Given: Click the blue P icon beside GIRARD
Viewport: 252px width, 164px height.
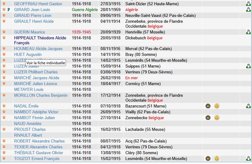Looking at the screenshot, I should [9, 10].
